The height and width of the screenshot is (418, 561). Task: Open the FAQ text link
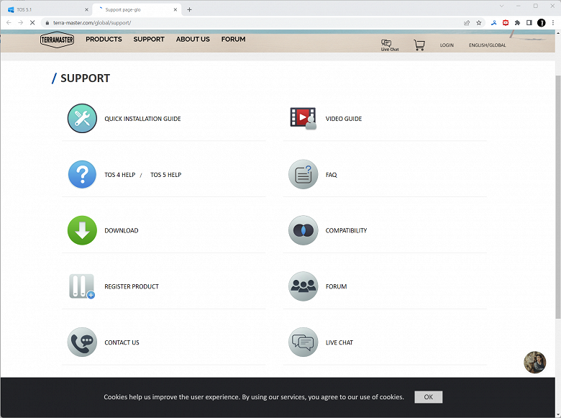pyautogui.click(x=331, y=175)
